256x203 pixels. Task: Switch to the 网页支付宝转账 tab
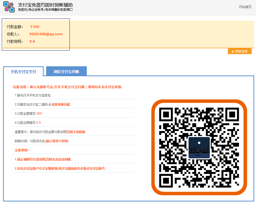pos(66,71)
